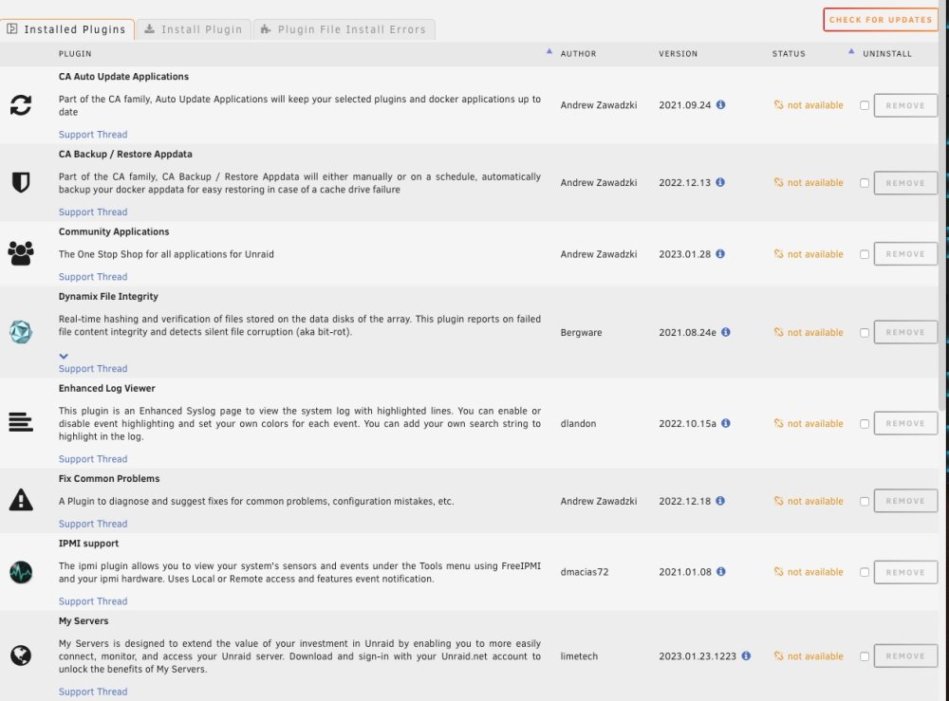Click status icon for Fix Common Problems
This screenshot has width=949, height=701.
pyautogui.click(x=778, y=501)
